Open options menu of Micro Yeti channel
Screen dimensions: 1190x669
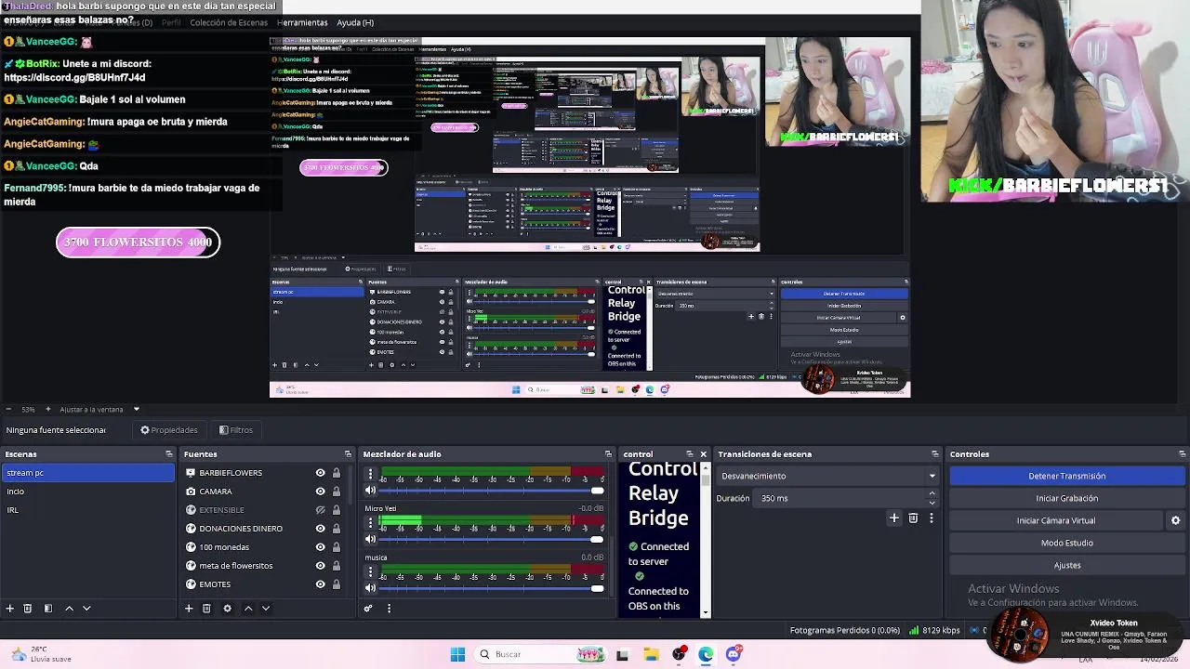point(370,522)
